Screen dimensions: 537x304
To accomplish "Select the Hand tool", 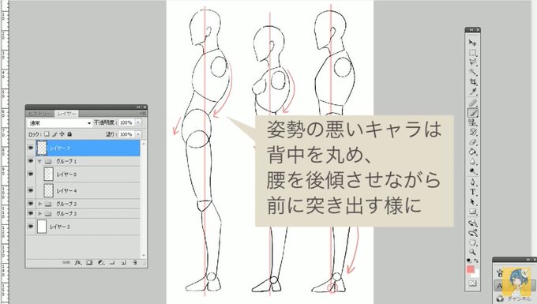I will point(472,242).
